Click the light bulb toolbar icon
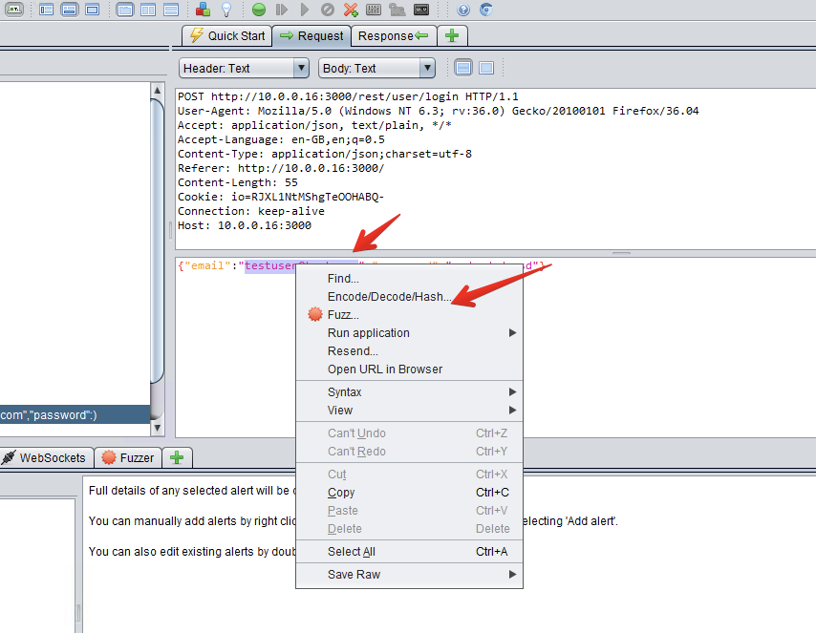816x633 pixels. click(x=226, y=10)
